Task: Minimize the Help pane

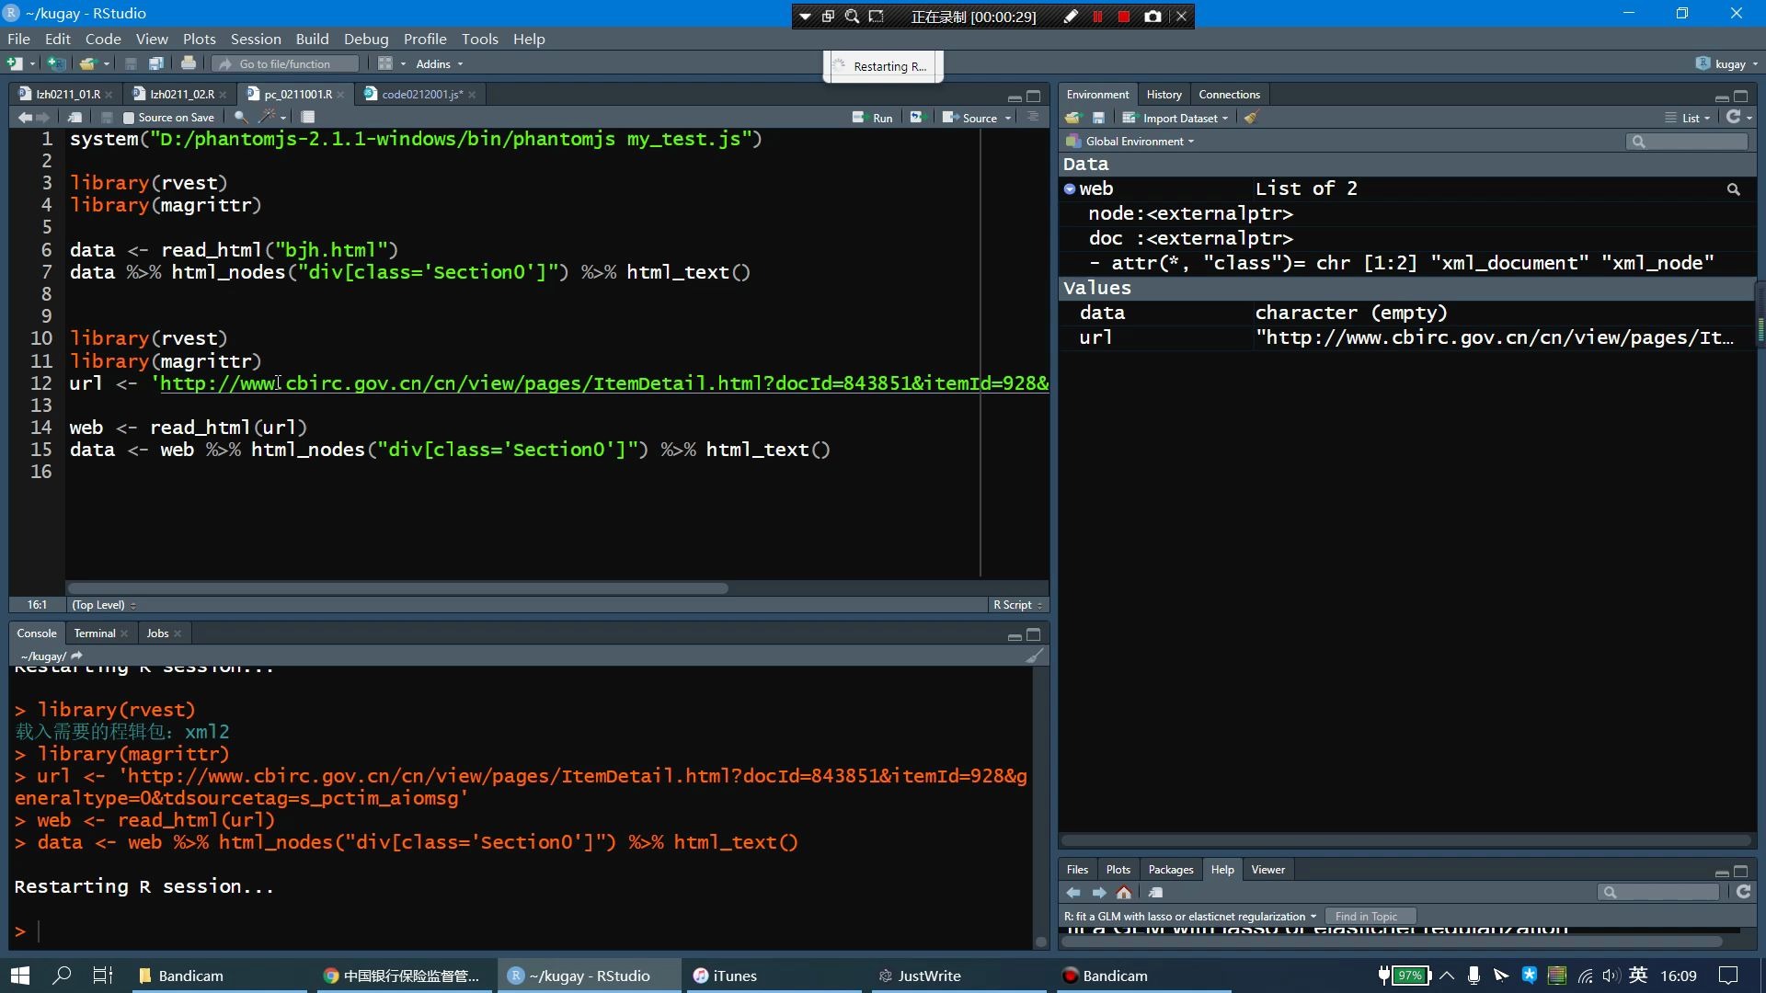Action: pyautogui.click(x=1722, y=872)
